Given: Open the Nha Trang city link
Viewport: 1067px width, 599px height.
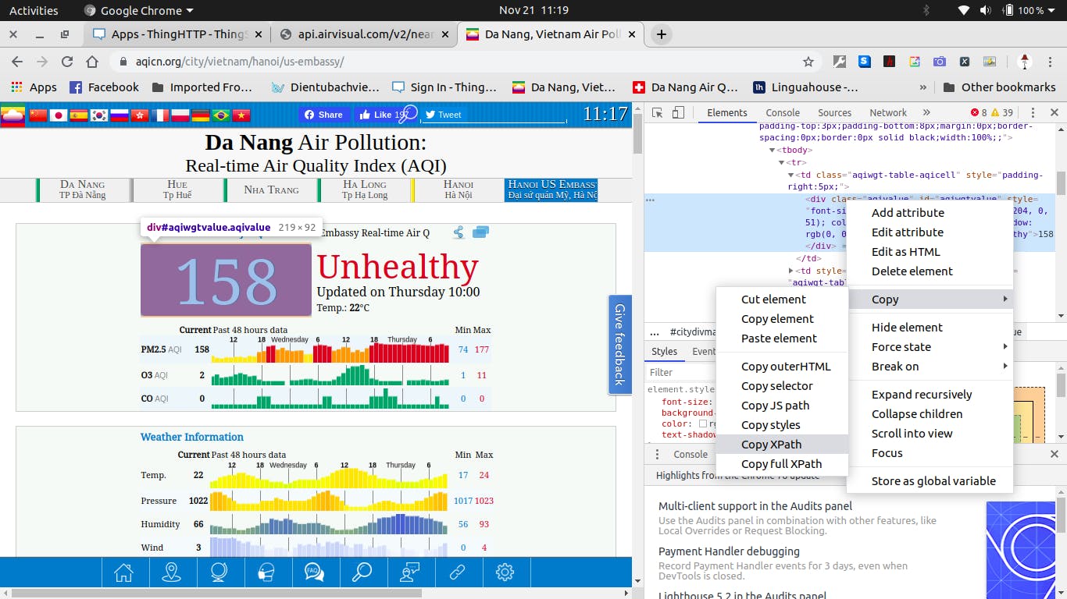Looking at the screenshot, I should coord(271,190).
